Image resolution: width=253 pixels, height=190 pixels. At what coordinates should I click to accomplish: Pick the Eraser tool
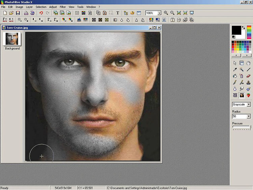click(x=248, y=76)
